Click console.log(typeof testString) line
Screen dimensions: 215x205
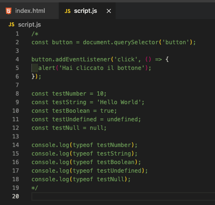coord(84,154)
